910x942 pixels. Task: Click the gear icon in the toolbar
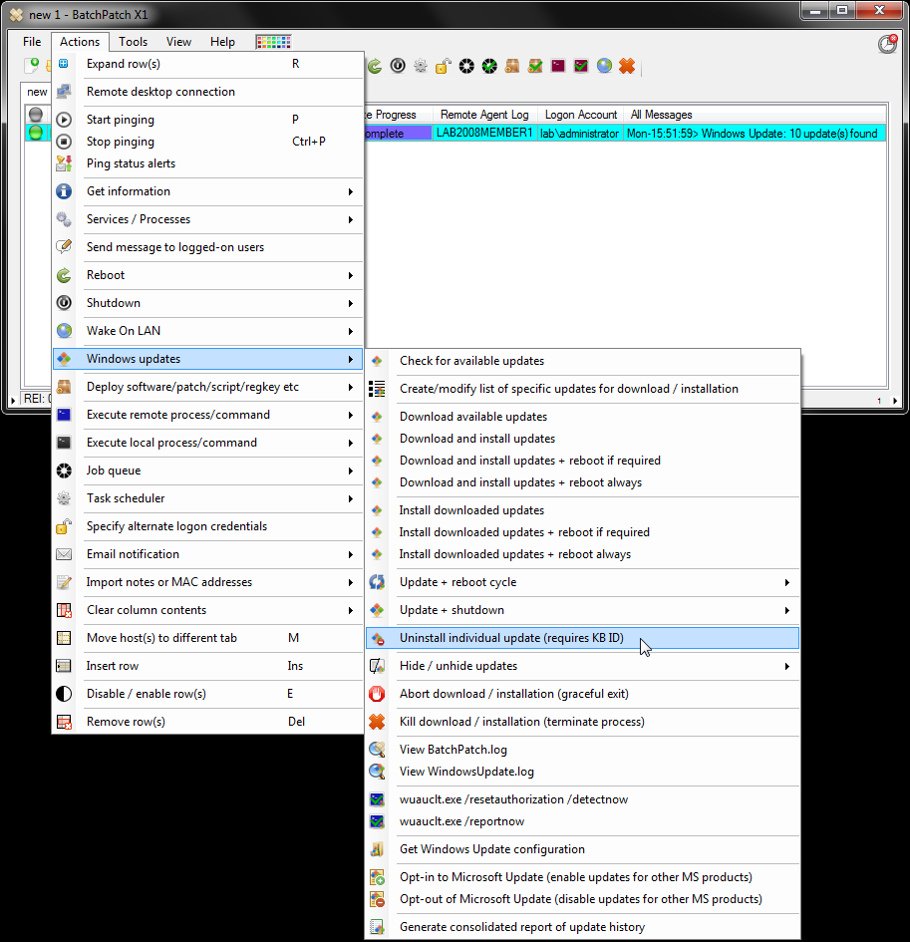click(420, 66)
